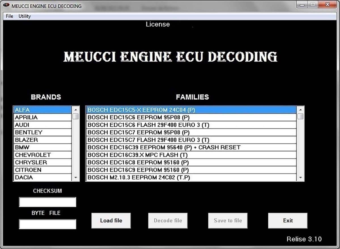Click the down arrow on brands scrollbar
The image size is (340, 249).
[x=75, y=177]
